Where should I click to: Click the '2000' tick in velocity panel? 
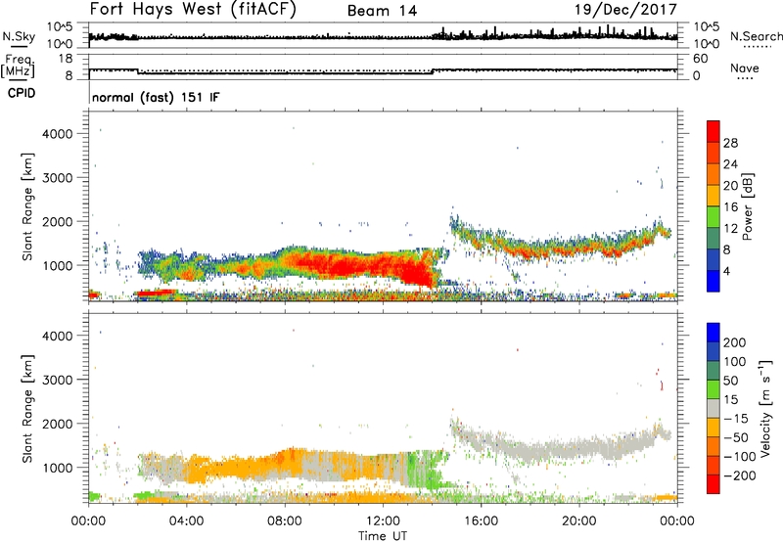click(57, 424)
